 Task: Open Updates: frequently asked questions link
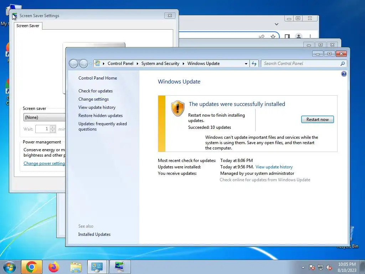coord(103,126)
